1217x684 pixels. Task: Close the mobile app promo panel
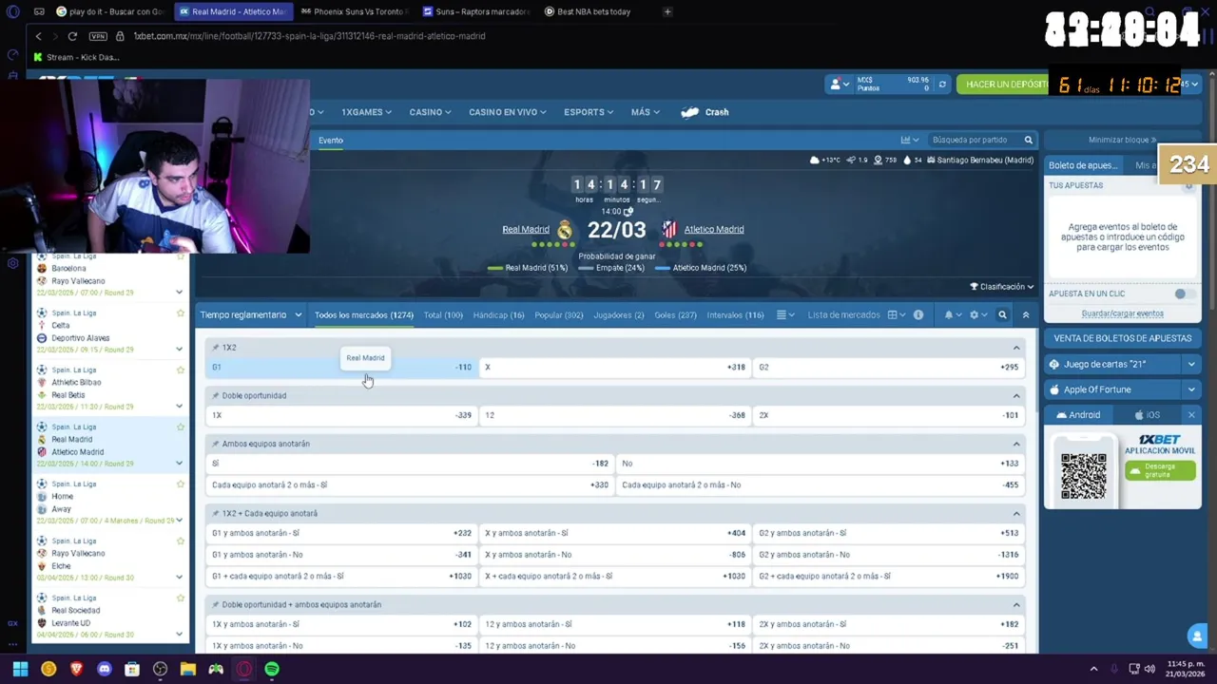(x=1191, y=415)
